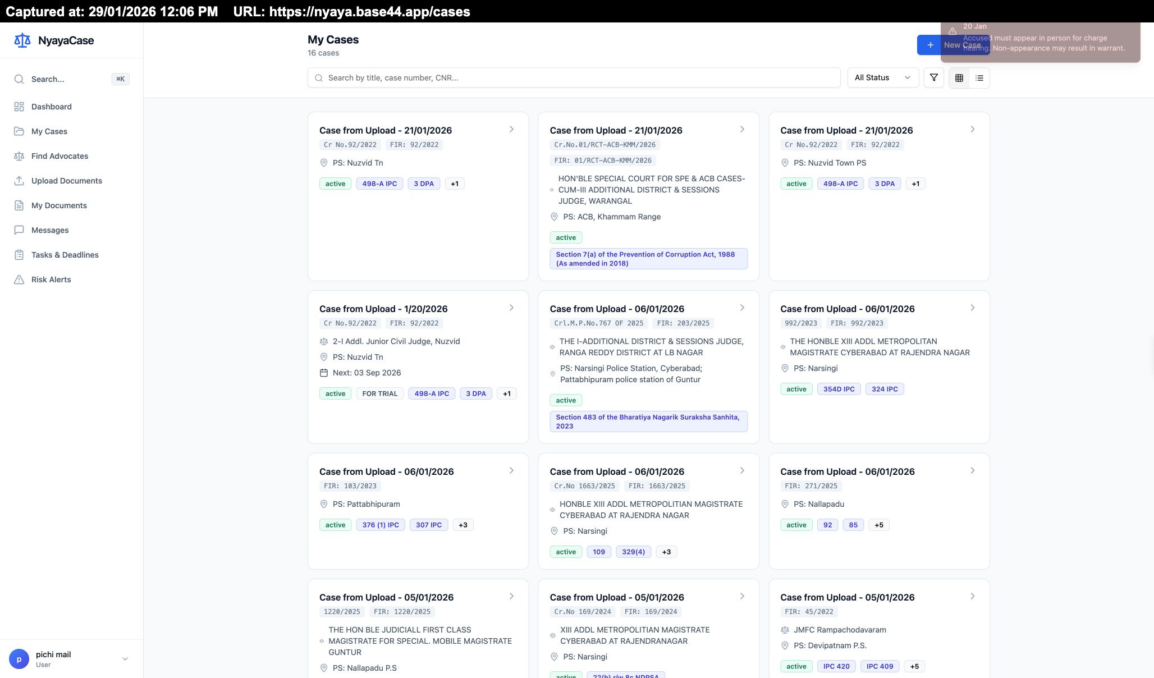1154x678 pixels.
Task: Click the chevron on the 992/2023 case card
Action: pos(973,308)
